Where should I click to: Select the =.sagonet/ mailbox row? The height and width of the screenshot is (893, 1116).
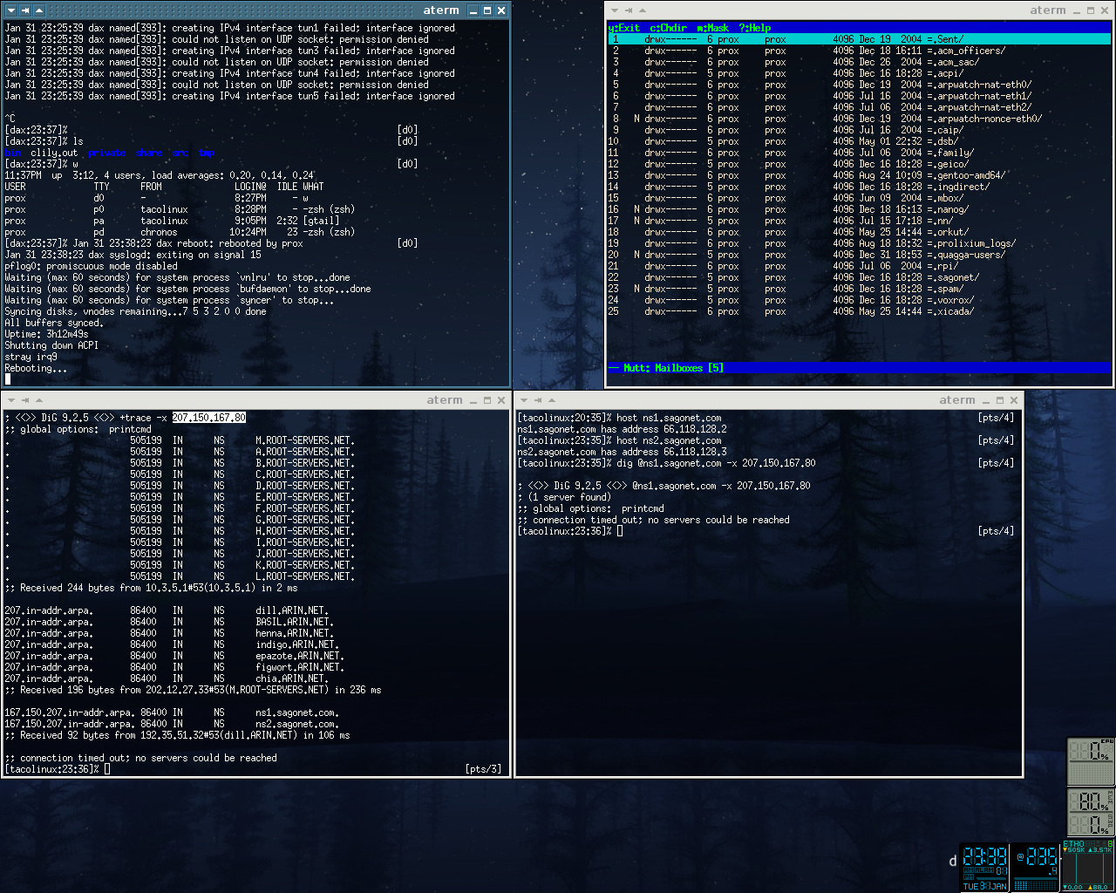pyautogui.click(x=859, y=277)
